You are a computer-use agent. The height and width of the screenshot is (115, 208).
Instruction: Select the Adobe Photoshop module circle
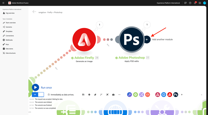click(131, 39)
